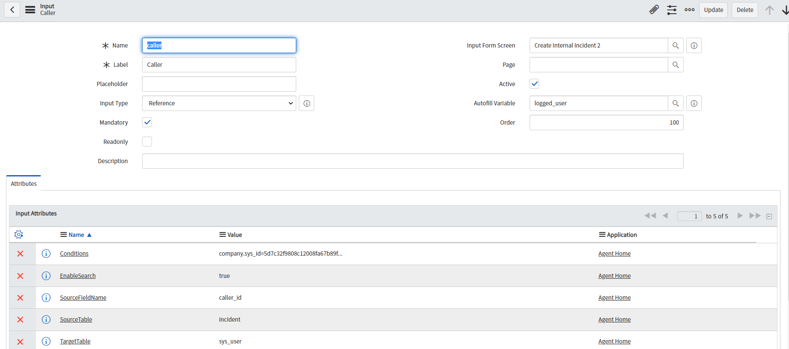789x349 pixels.
Task: Open the SourceFieldName attribute link
Action: [x=83, y=298]
